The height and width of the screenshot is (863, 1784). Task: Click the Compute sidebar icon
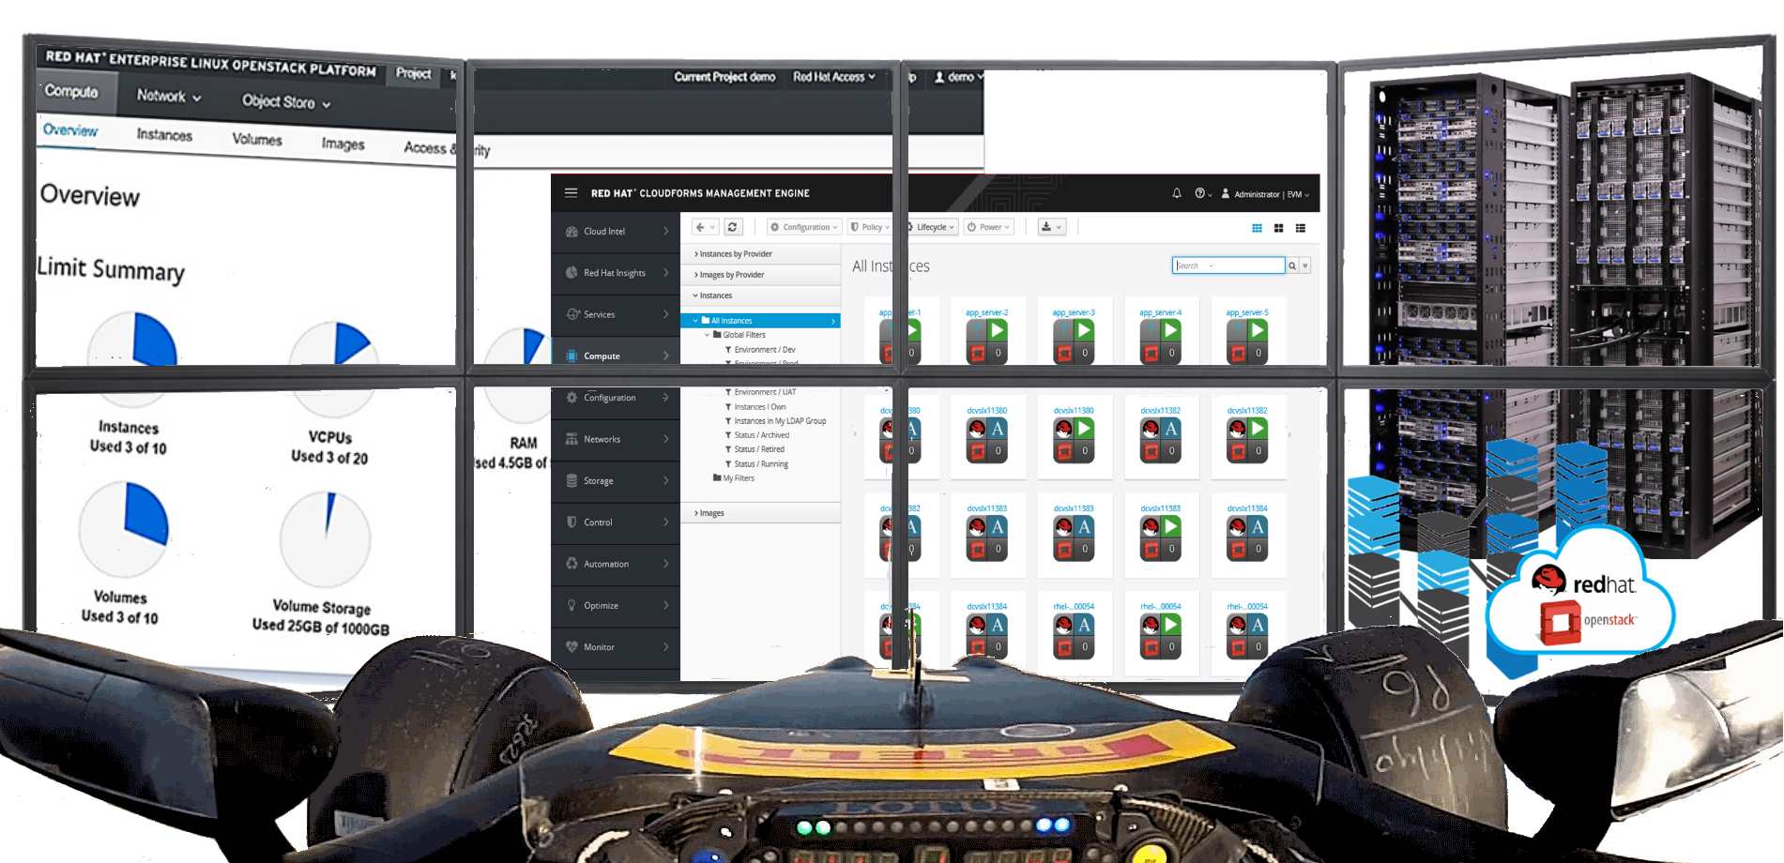(572, 356)
